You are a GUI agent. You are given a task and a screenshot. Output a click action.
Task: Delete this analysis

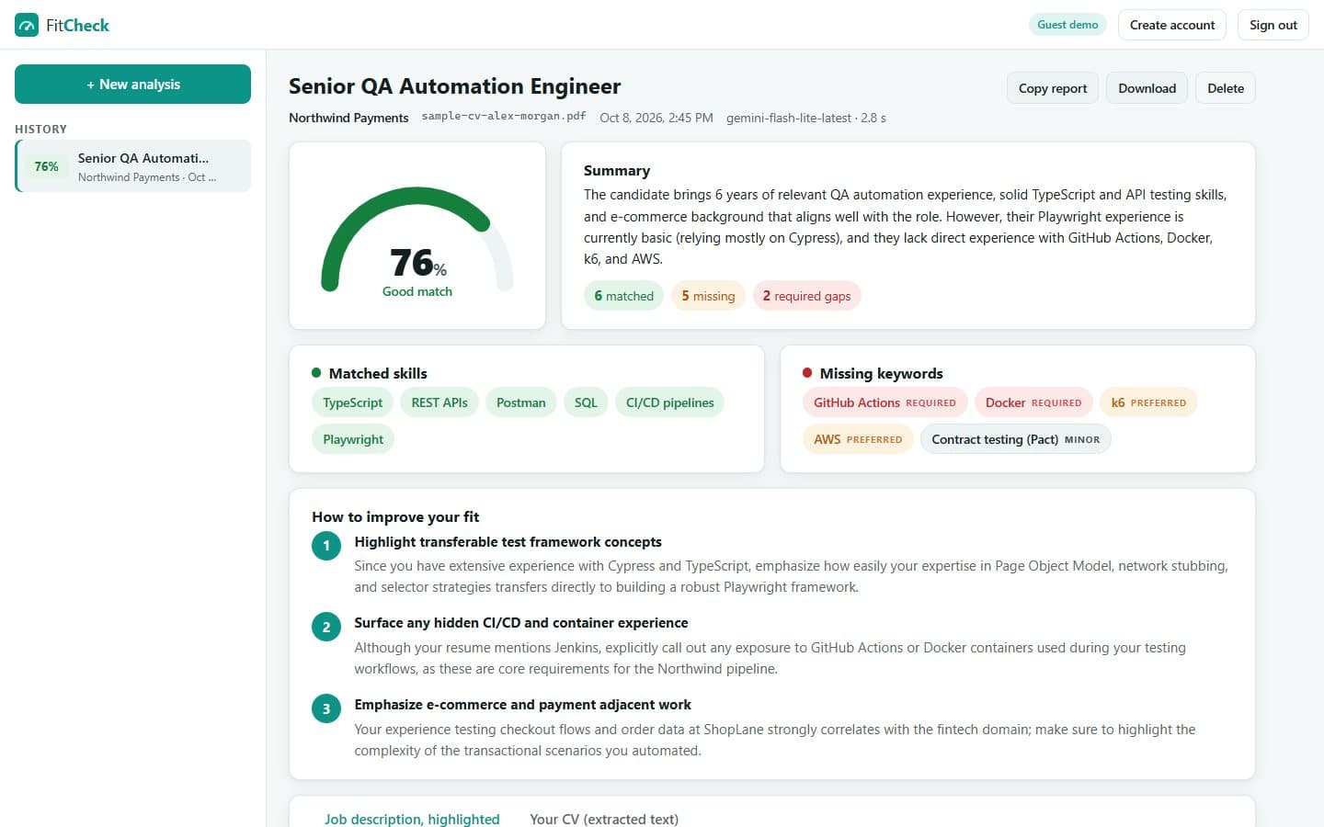(1226, 88)
